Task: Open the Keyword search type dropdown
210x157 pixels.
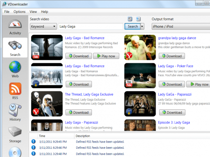Action: [43, 26]
